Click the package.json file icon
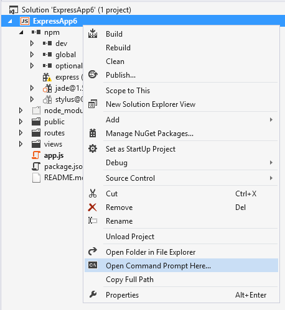 pyautogui.click(x=36, y=166)
